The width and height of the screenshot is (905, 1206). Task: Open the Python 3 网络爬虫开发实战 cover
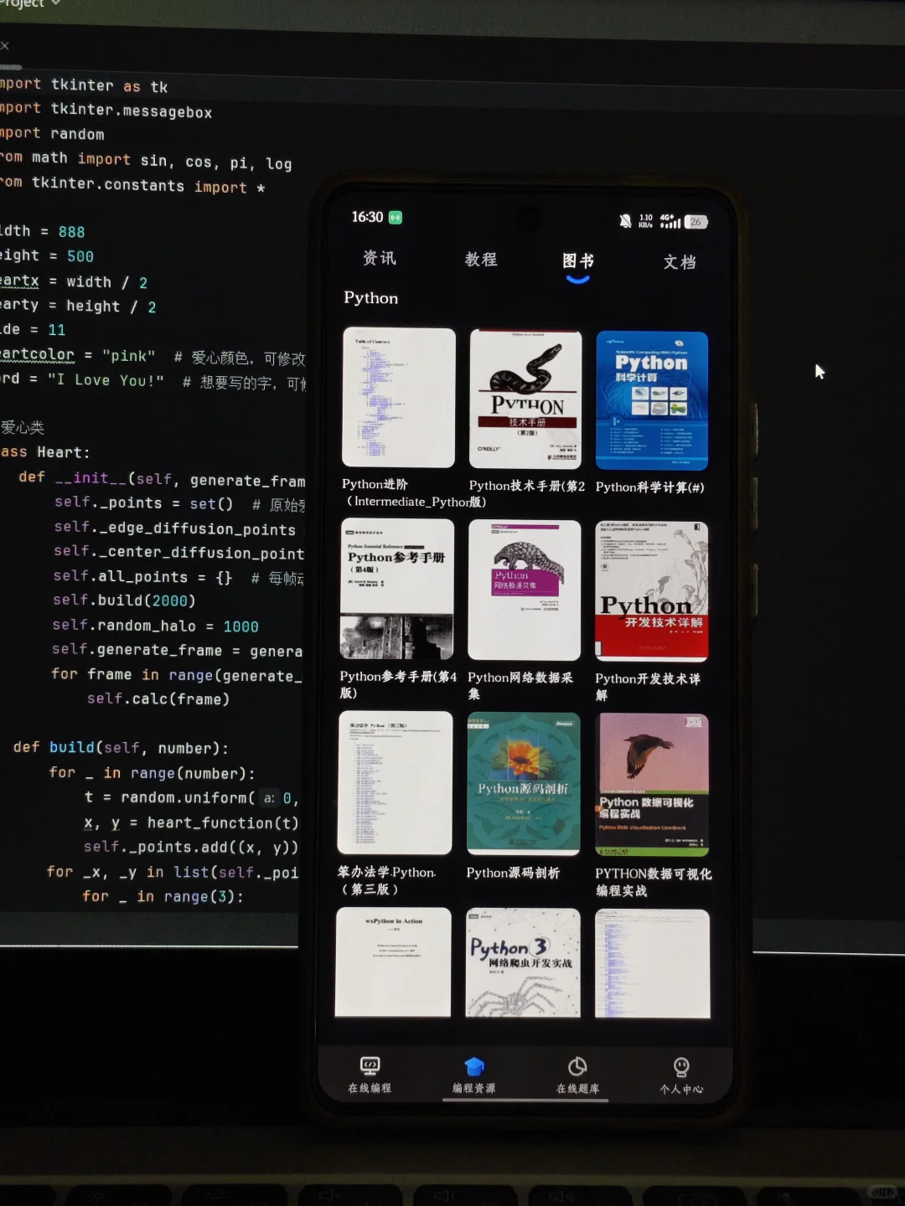(x=523, y=963)
